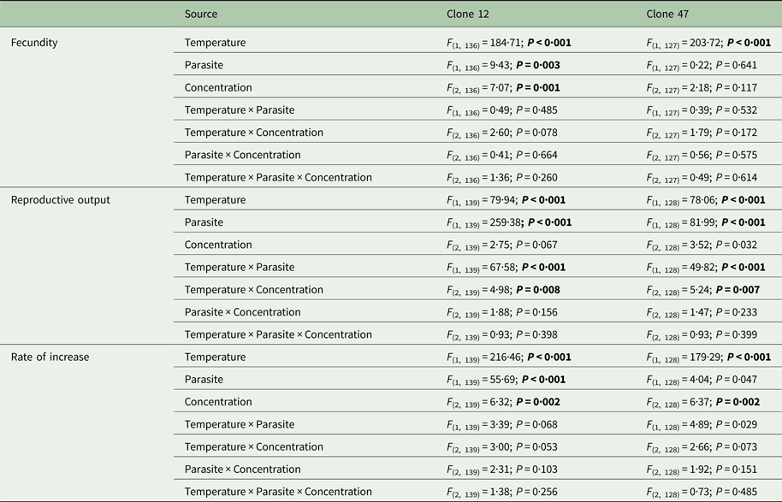Screen dimensions: 782x502
Task: Select the Reproductive output section label
Action: (61, 200)
